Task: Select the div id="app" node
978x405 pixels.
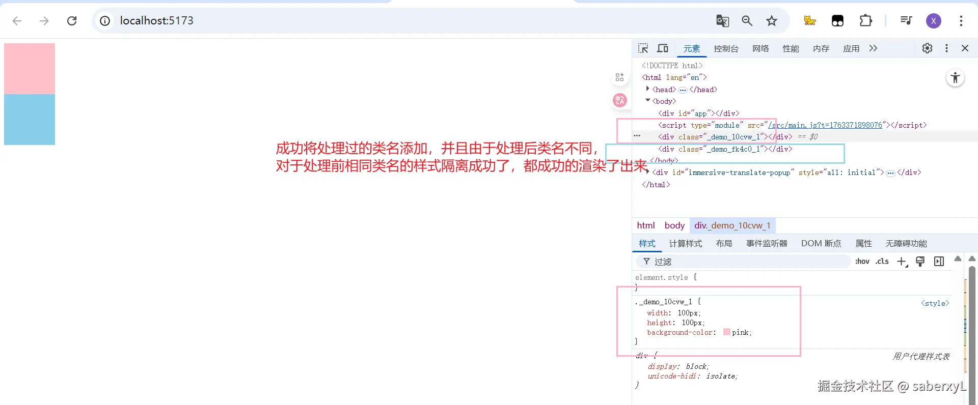Action: coord(698,113)
